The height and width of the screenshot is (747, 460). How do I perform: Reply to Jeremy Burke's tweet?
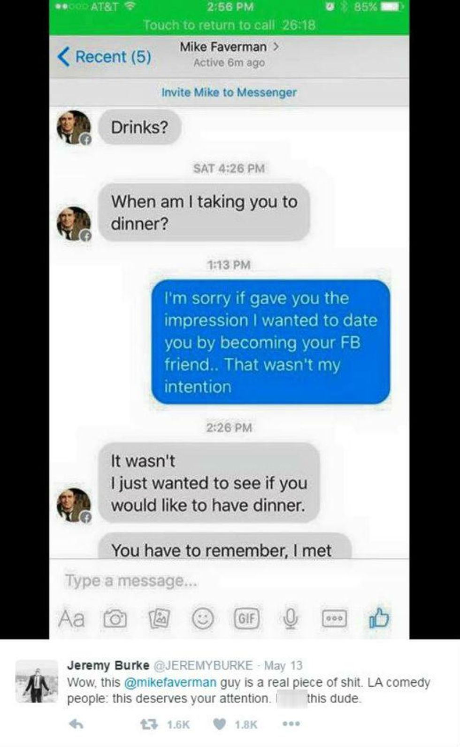pyautogui.click(x=77, y=724)
